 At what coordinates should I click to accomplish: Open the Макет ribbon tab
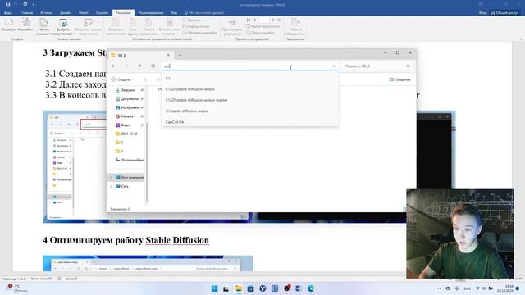click(x=84, y=13)
